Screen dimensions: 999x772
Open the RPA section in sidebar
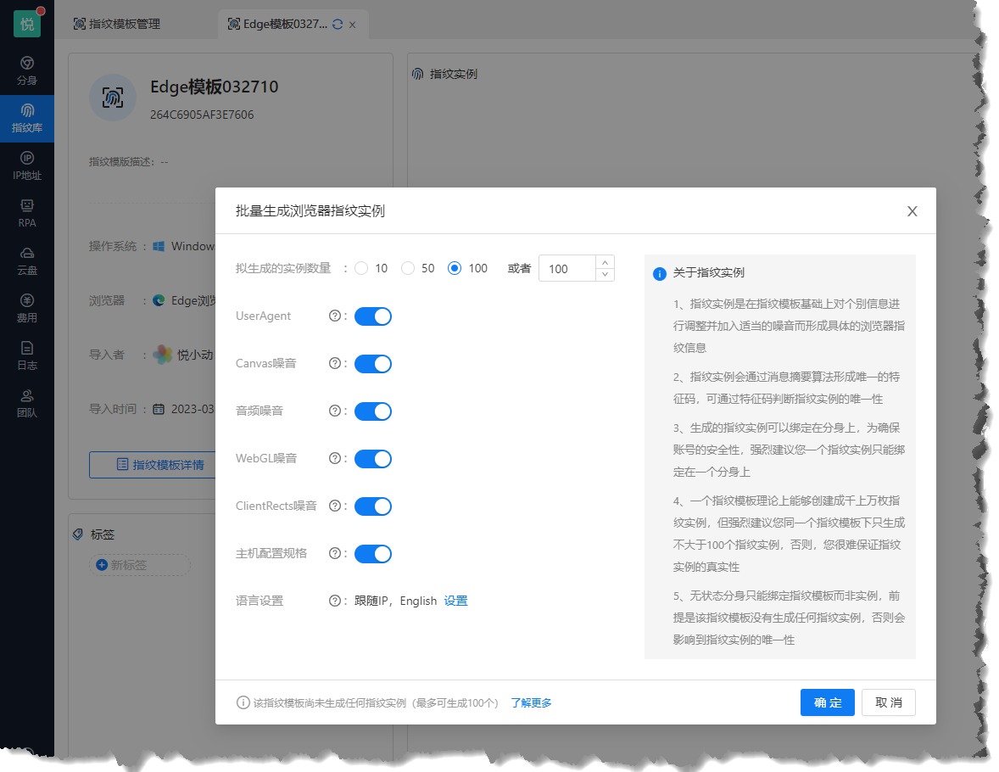point(27,214)
